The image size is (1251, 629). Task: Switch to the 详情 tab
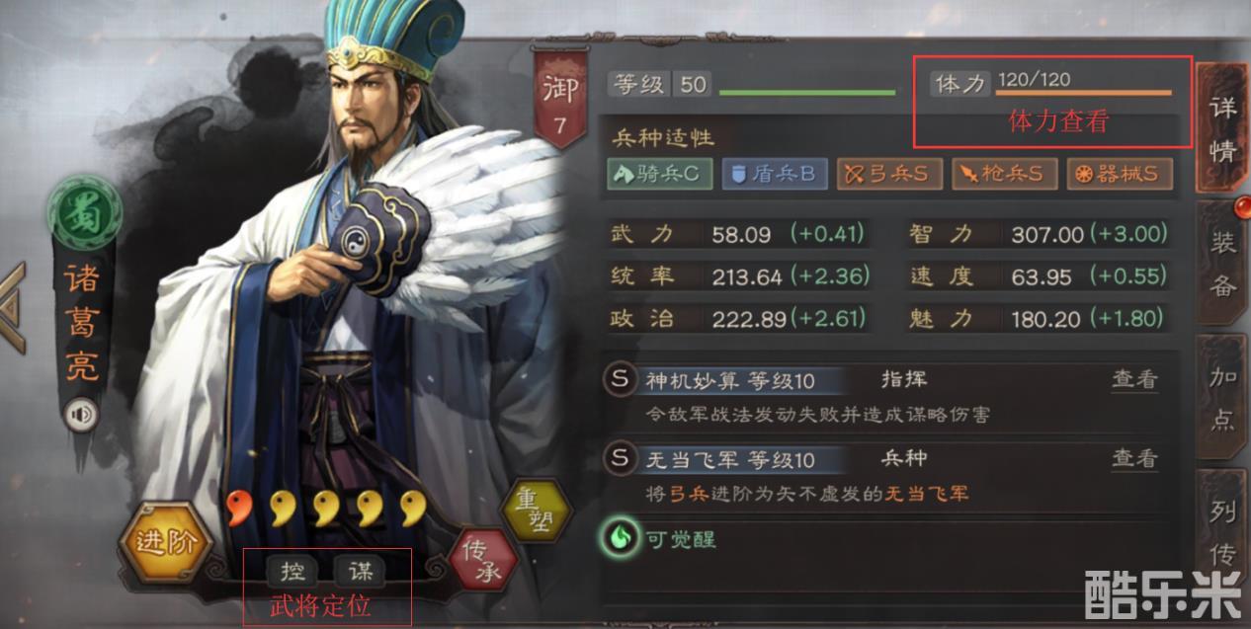tap(1223, 126)
